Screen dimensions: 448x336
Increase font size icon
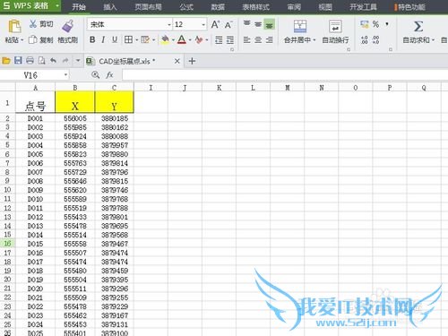click(215, 24)
